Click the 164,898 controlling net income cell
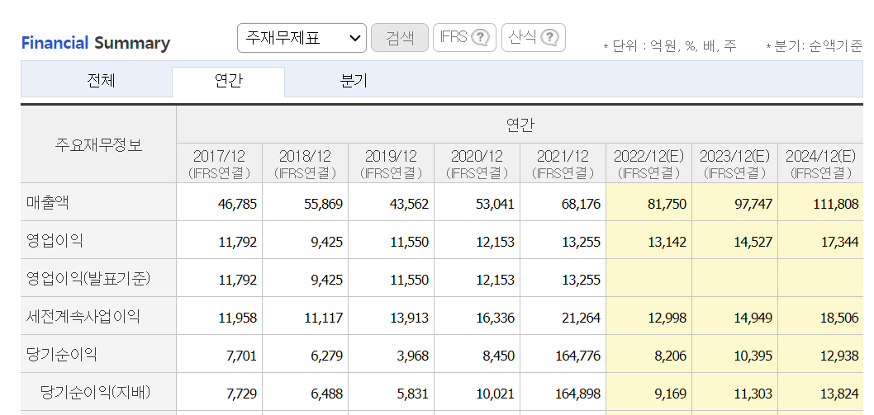 coord(563,392)
